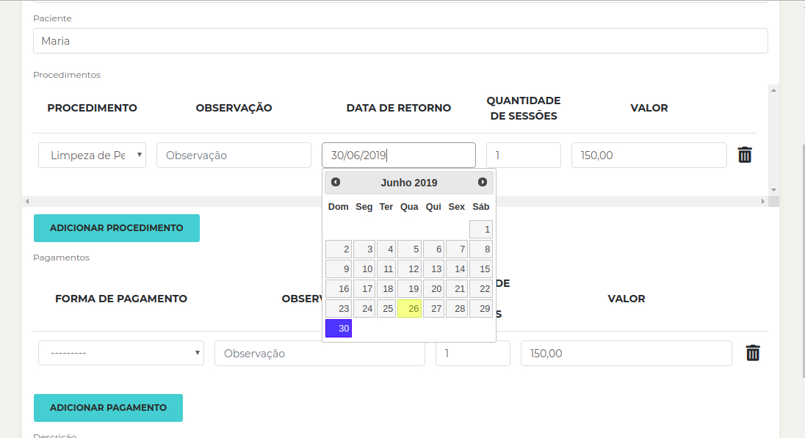Select day 29 in the calendar
This screenshot has height=438, width=805.
coord(481,309)
